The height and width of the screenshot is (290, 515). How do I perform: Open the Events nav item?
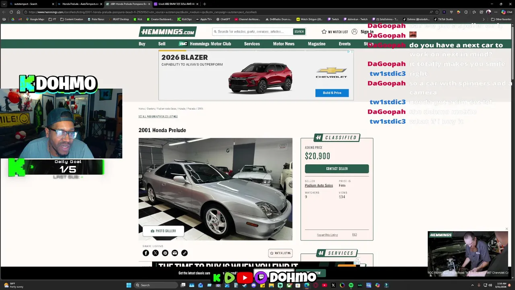344,44
